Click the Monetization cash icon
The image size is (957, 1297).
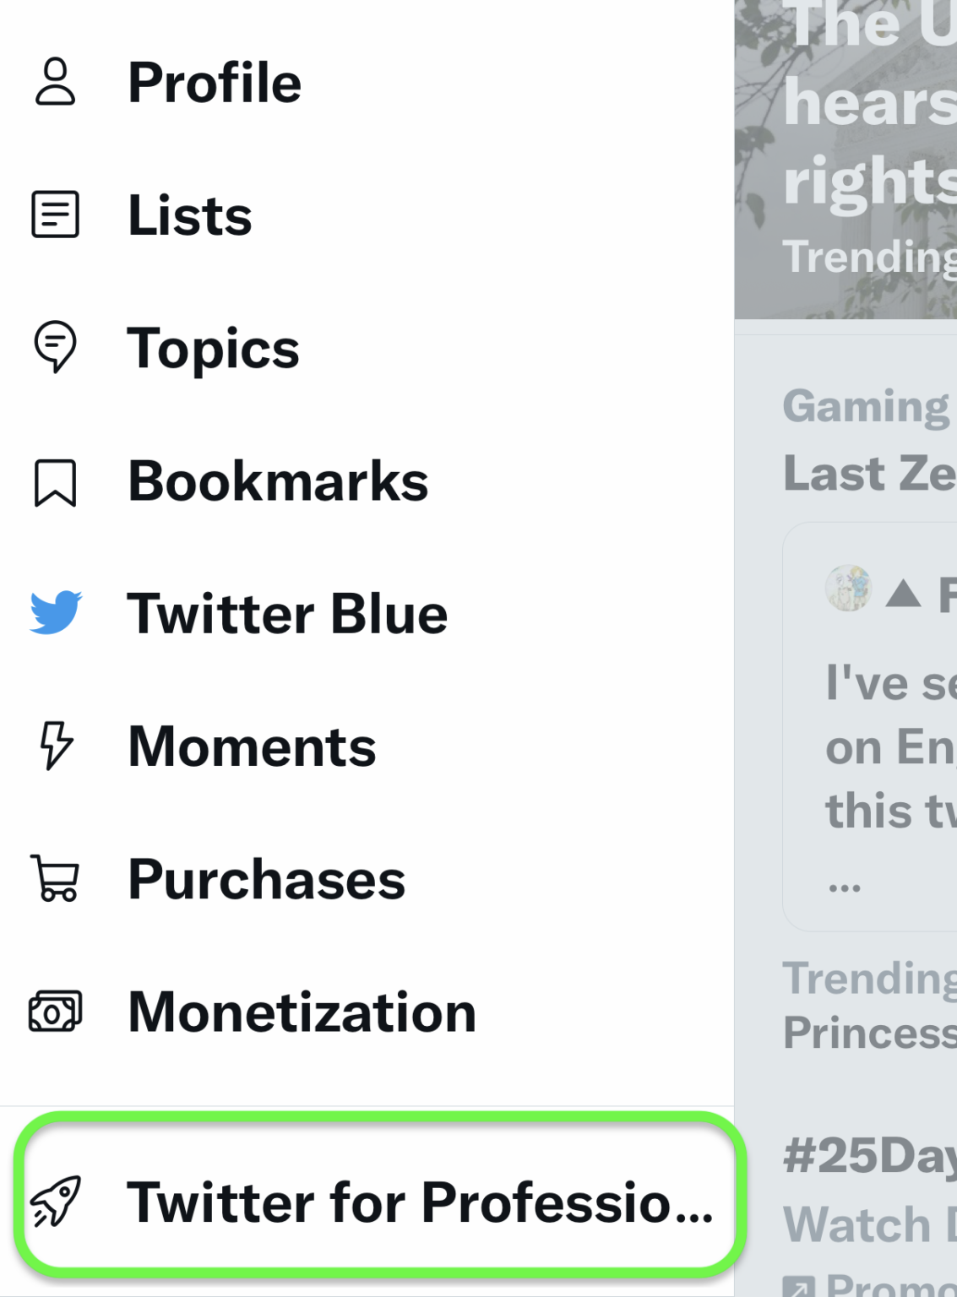click(55, 1012)
